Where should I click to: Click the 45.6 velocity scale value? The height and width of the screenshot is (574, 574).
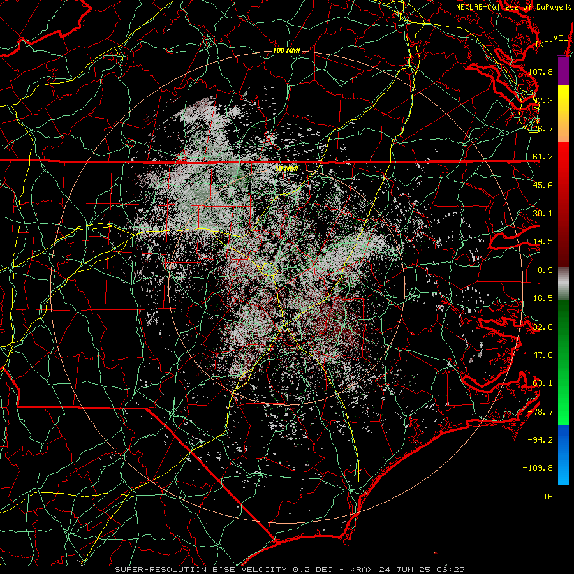click(x=543, y=185)
